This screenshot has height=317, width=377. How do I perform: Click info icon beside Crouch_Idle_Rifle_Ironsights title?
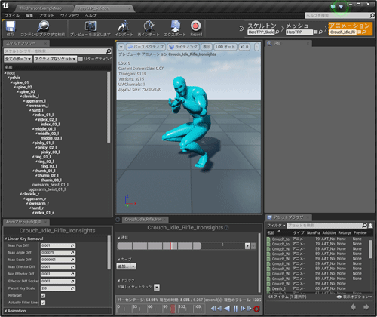click(x=226, y=228)
